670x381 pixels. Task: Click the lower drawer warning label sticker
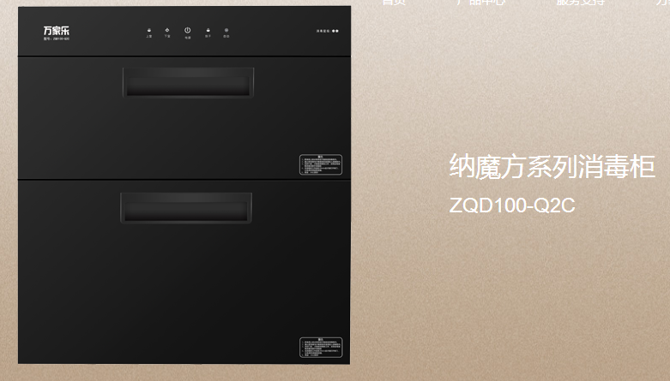(321, 348)
